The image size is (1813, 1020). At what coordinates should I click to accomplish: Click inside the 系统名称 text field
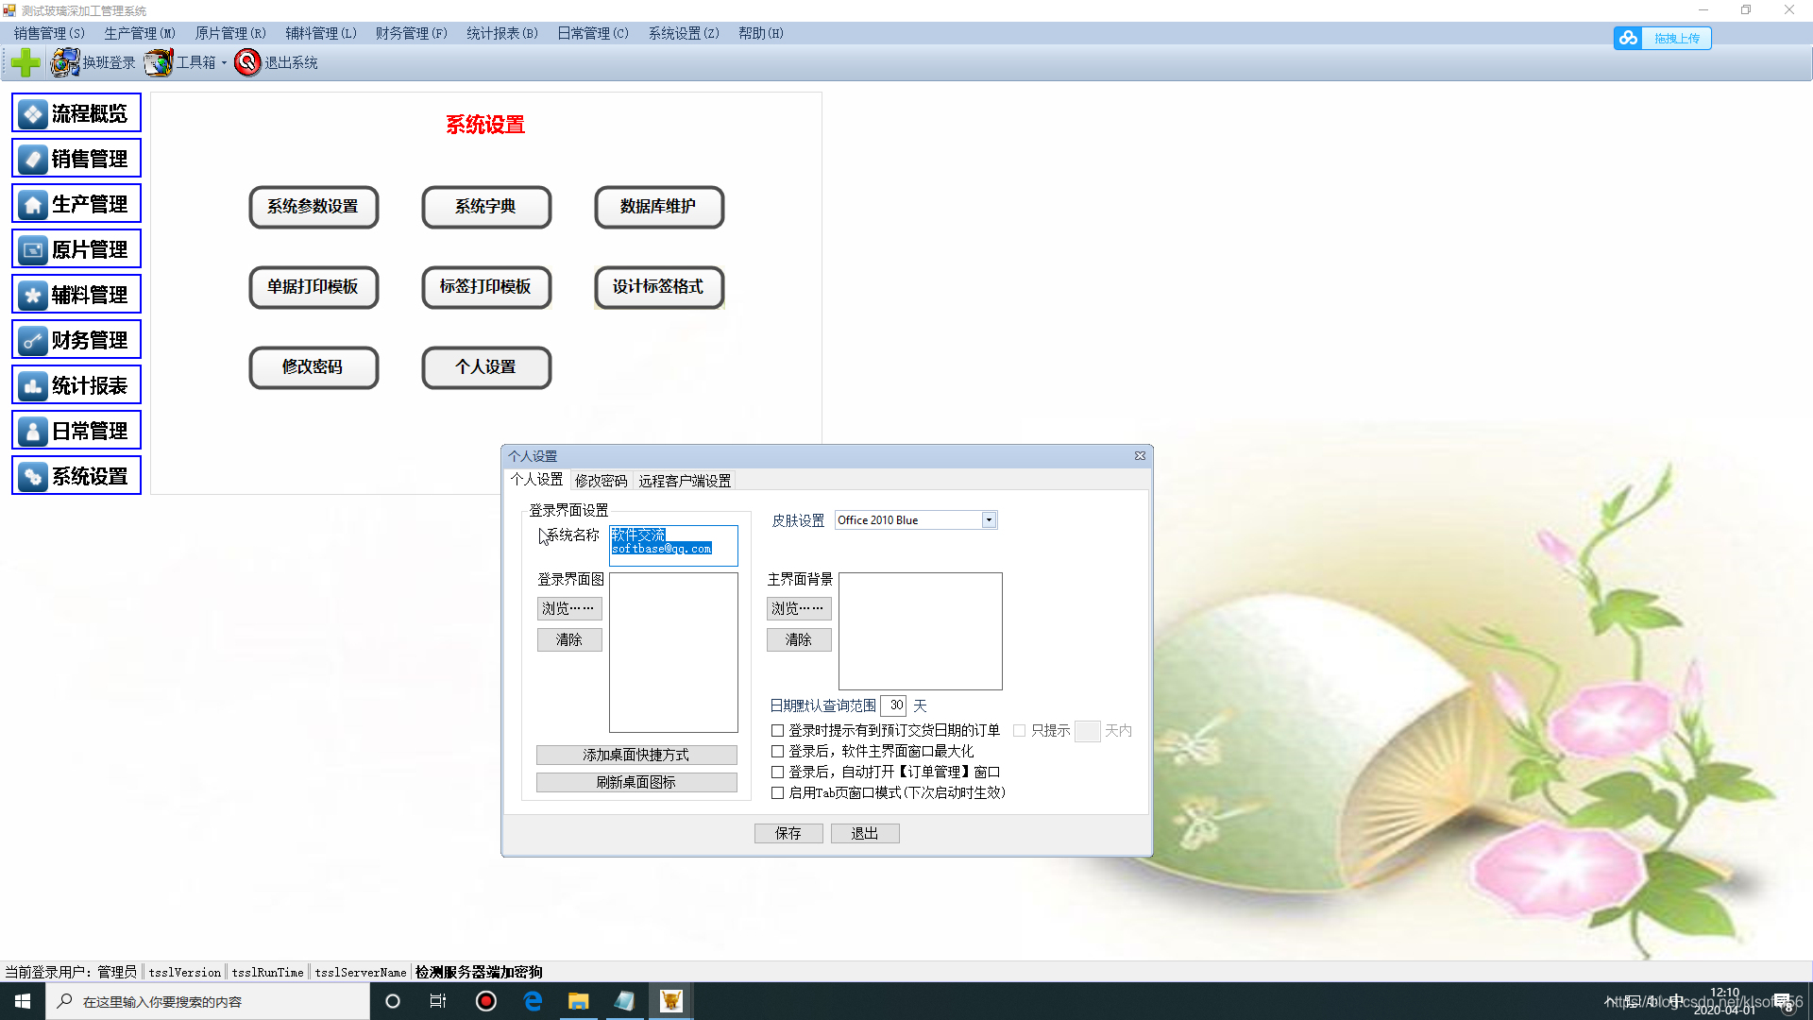(672, 546)
